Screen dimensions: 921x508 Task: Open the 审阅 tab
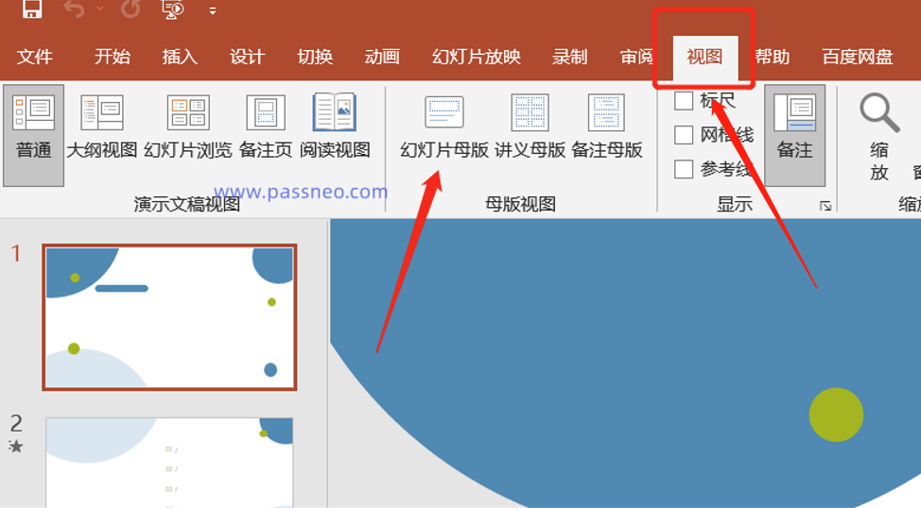[x=637, y=57]
